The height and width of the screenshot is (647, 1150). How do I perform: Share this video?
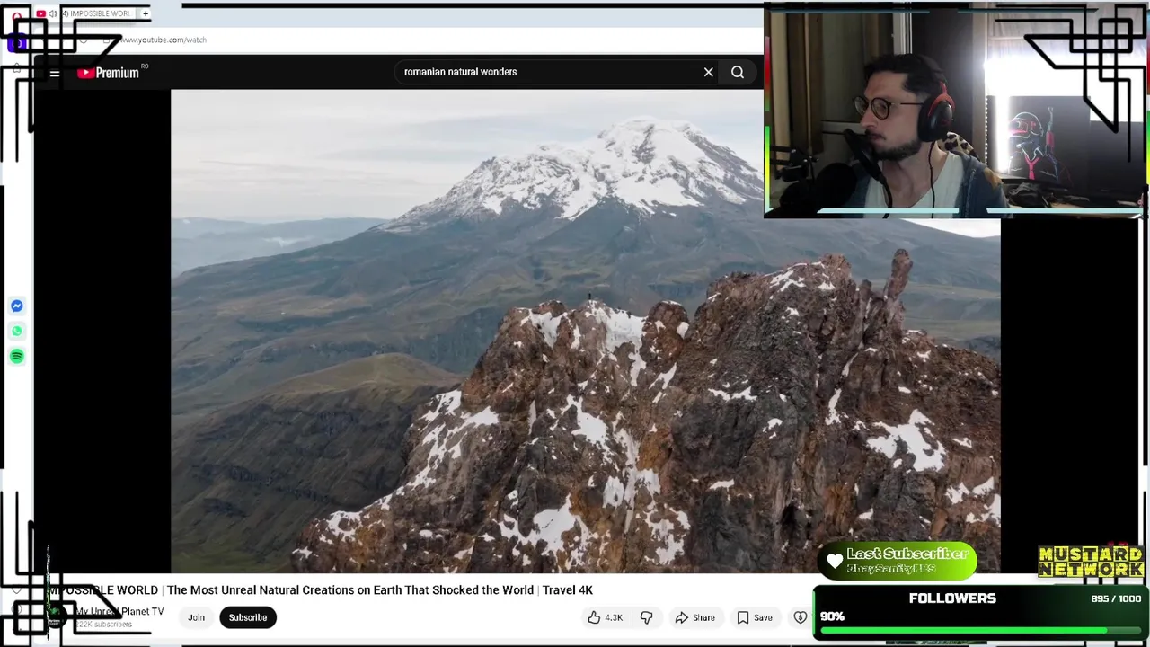coord(694,617)
